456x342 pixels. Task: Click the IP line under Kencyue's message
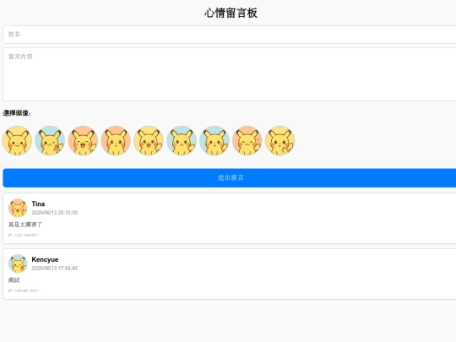[24, 290]
